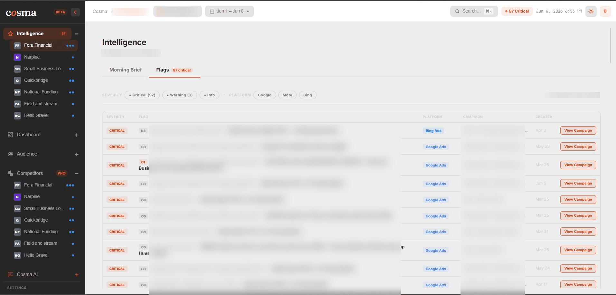Viewport: 616px width, 295px height.
Task: Click the Field and stream item under Competitors
Action: (x=44, y=243)
